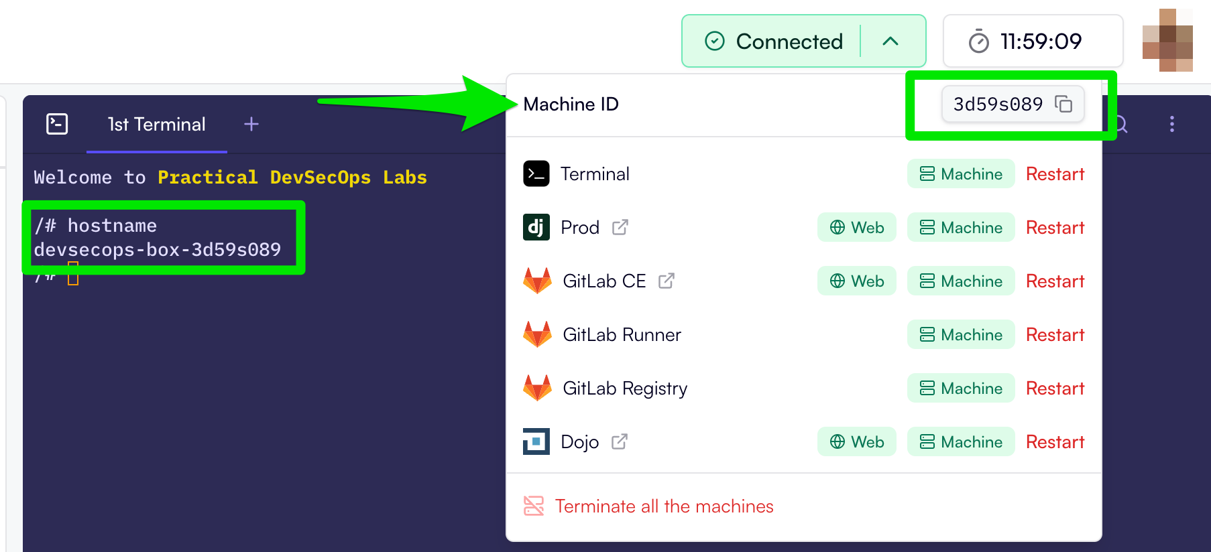Copy the Machine ID 3d59s089
Screen dimensions: 1211x552
(x=1063, y=104)
